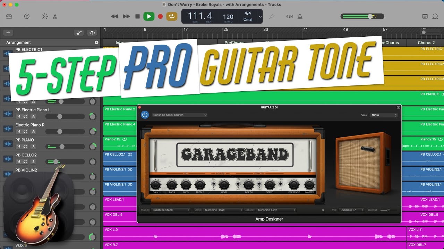Mute the Electric Piano R track
The height and width of the screenshot is (249, 444).
click(18, 132)
